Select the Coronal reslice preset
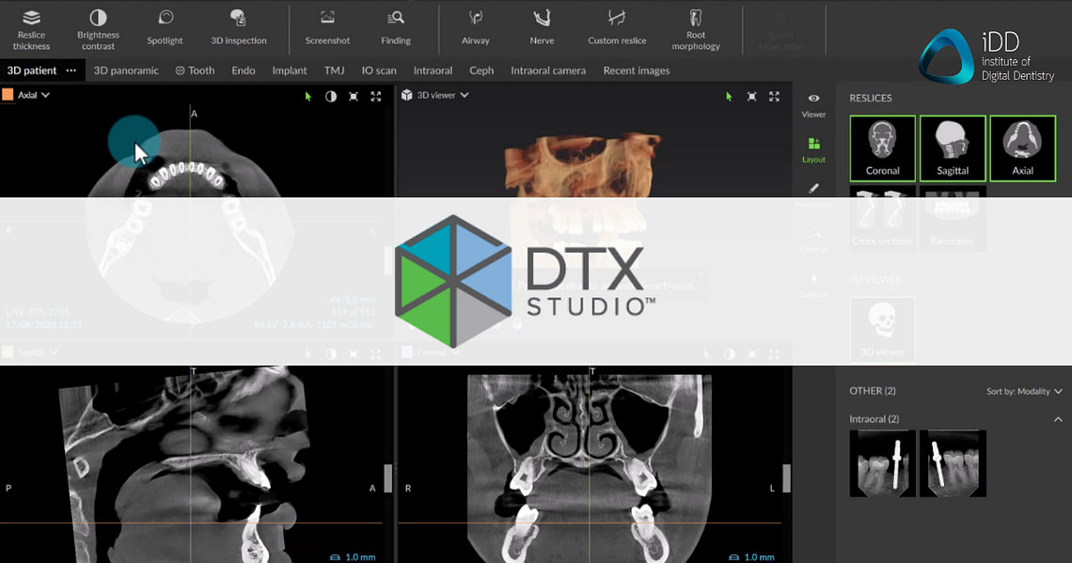Viewport: 1072px width, 563px height. click(x=882, y=148)
